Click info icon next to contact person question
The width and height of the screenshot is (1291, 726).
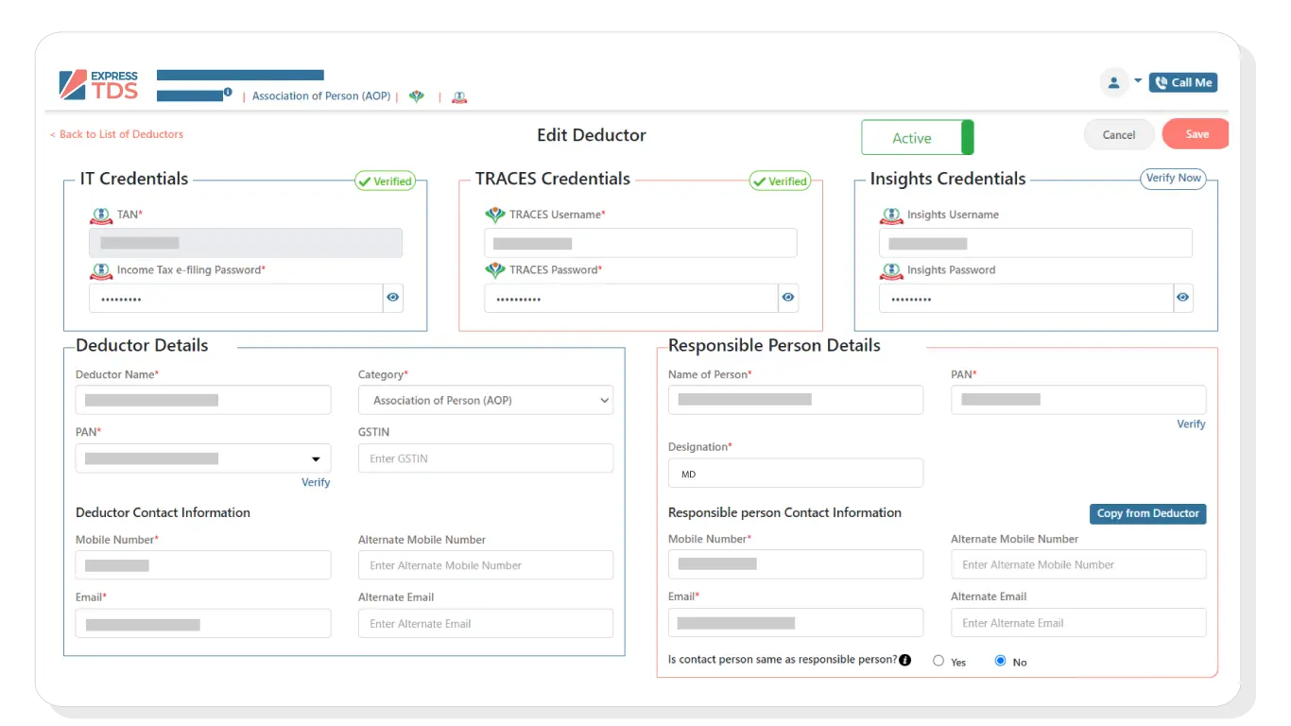click(x=905, y=660)
